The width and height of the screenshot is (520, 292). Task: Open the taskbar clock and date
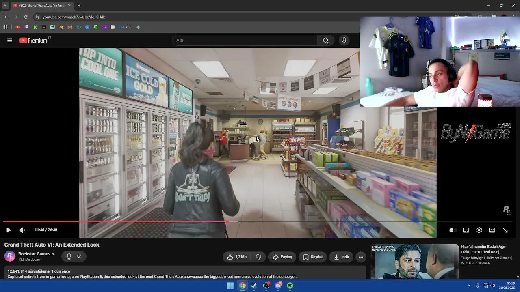pos(507,286)
